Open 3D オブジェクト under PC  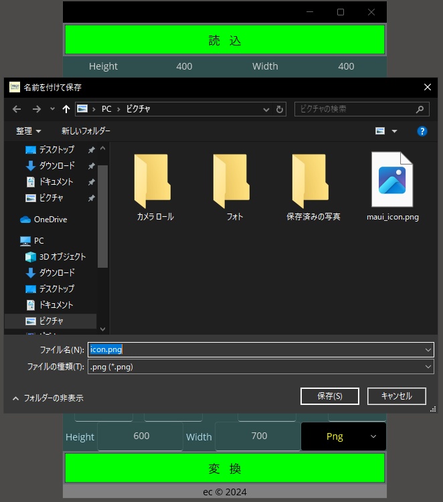click(56, 257)
